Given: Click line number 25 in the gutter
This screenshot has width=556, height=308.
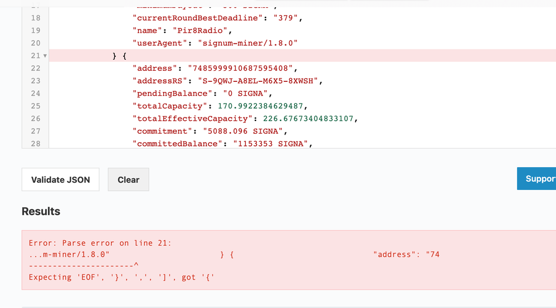Looking at the screenshot, I should click(x=36, y=106).
